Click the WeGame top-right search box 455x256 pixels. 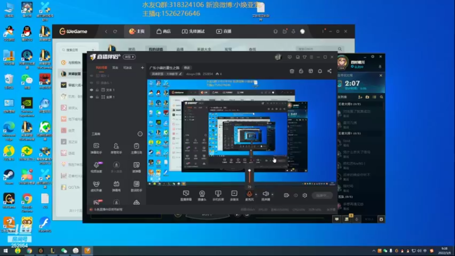(x=319, y=49)
